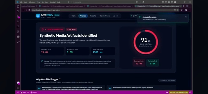Open the notifications bell in status bar
The height and width of the screenshot is (94, 208).
click(x=190, y=92)
